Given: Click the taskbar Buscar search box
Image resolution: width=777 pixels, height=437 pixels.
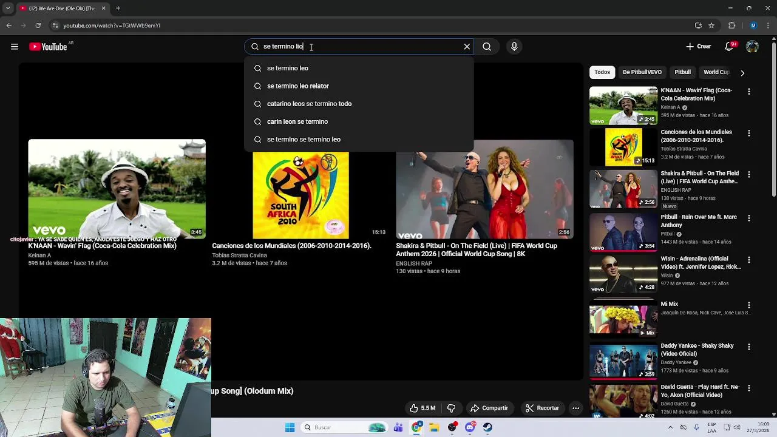Looking at the screenshot, I should (344, 427).
